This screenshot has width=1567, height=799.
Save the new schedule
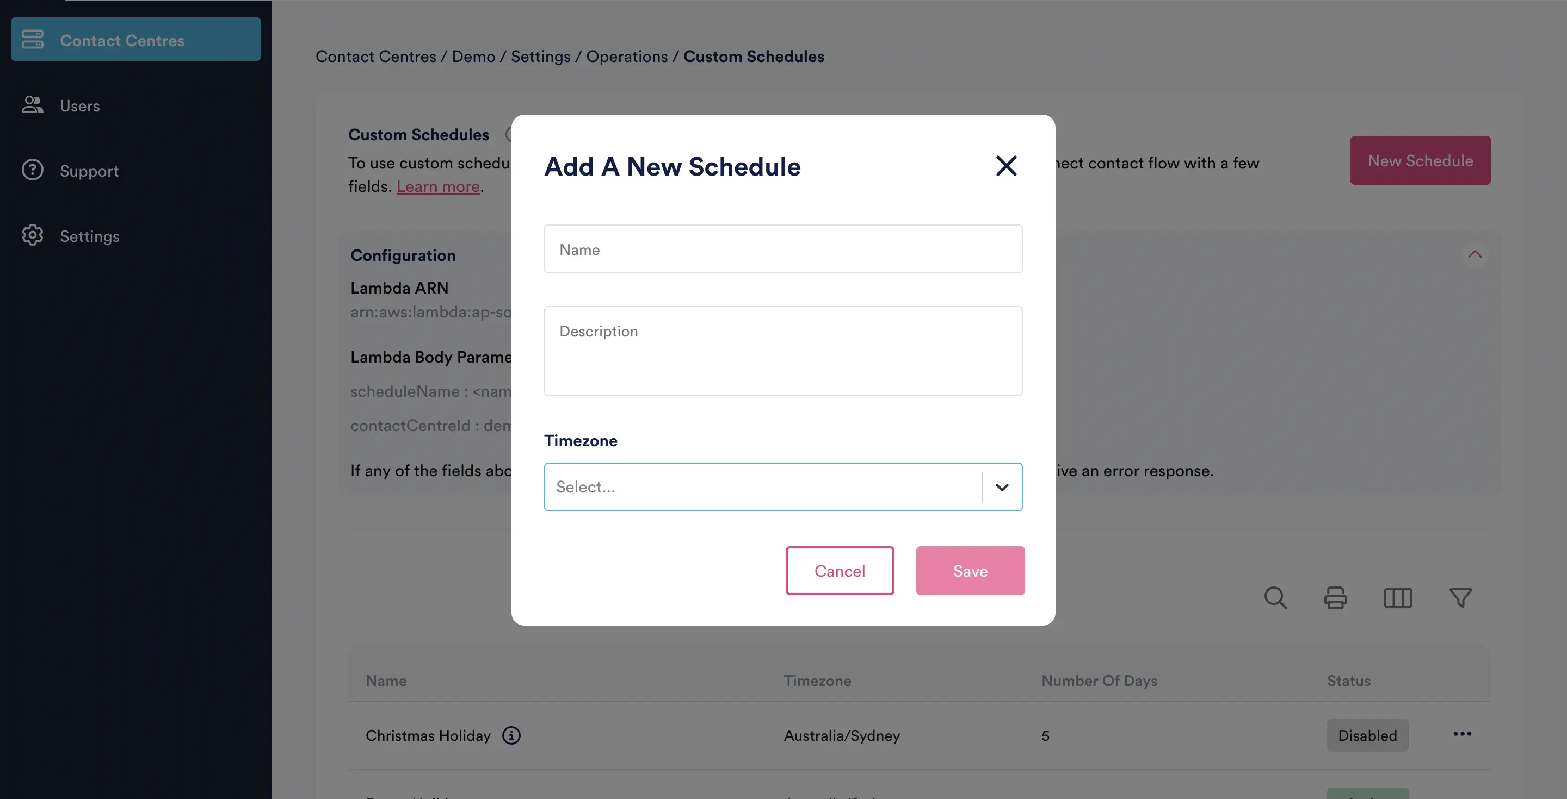(970, 571)
